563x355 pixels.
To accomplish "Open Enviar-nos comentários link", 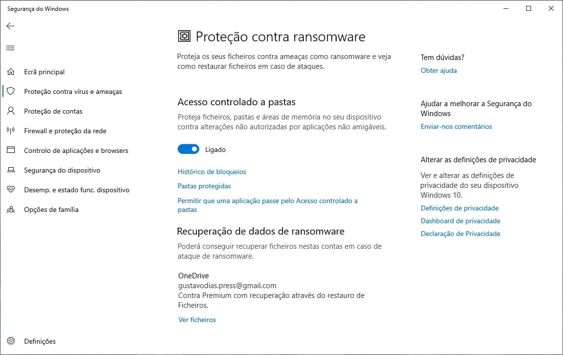I will 456,126.
